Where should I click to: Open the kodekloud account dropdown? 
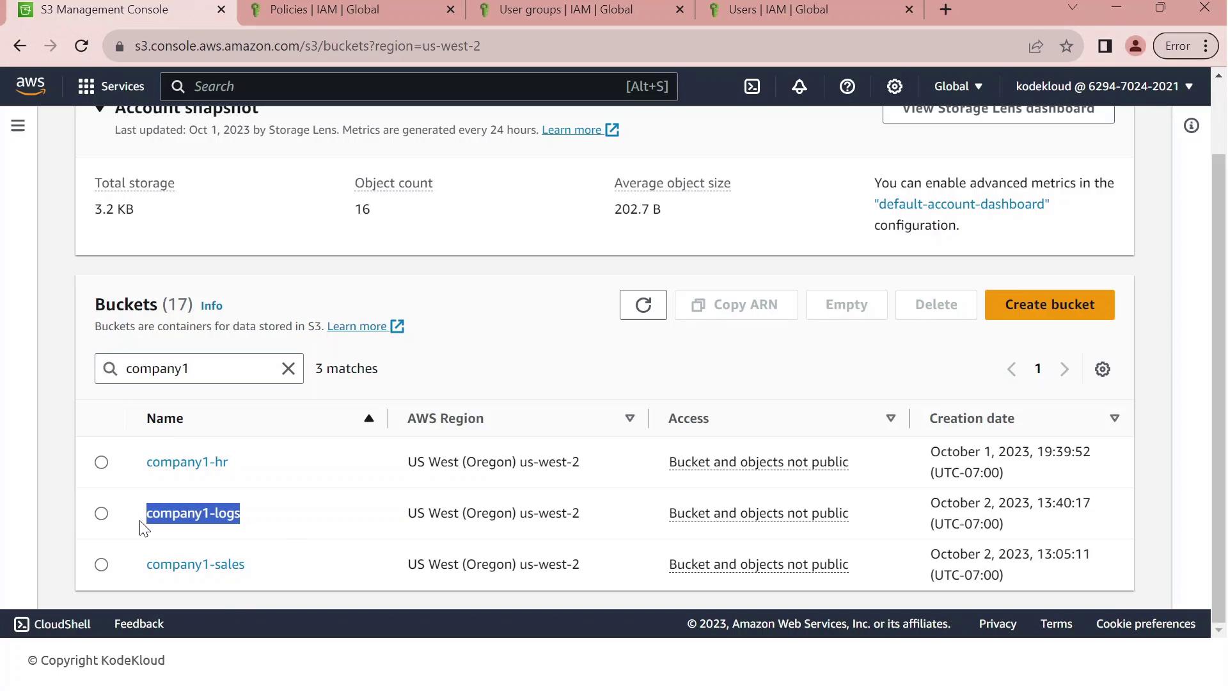(1104, 86)
